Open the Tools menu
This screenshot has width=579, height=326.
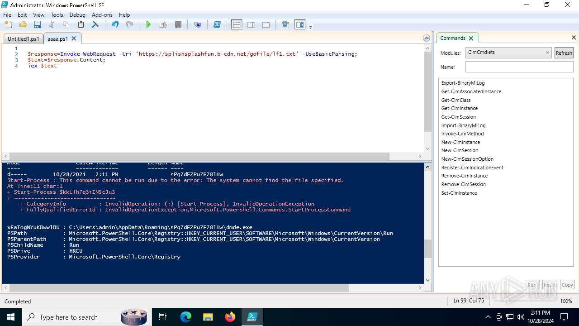point(57,15)
